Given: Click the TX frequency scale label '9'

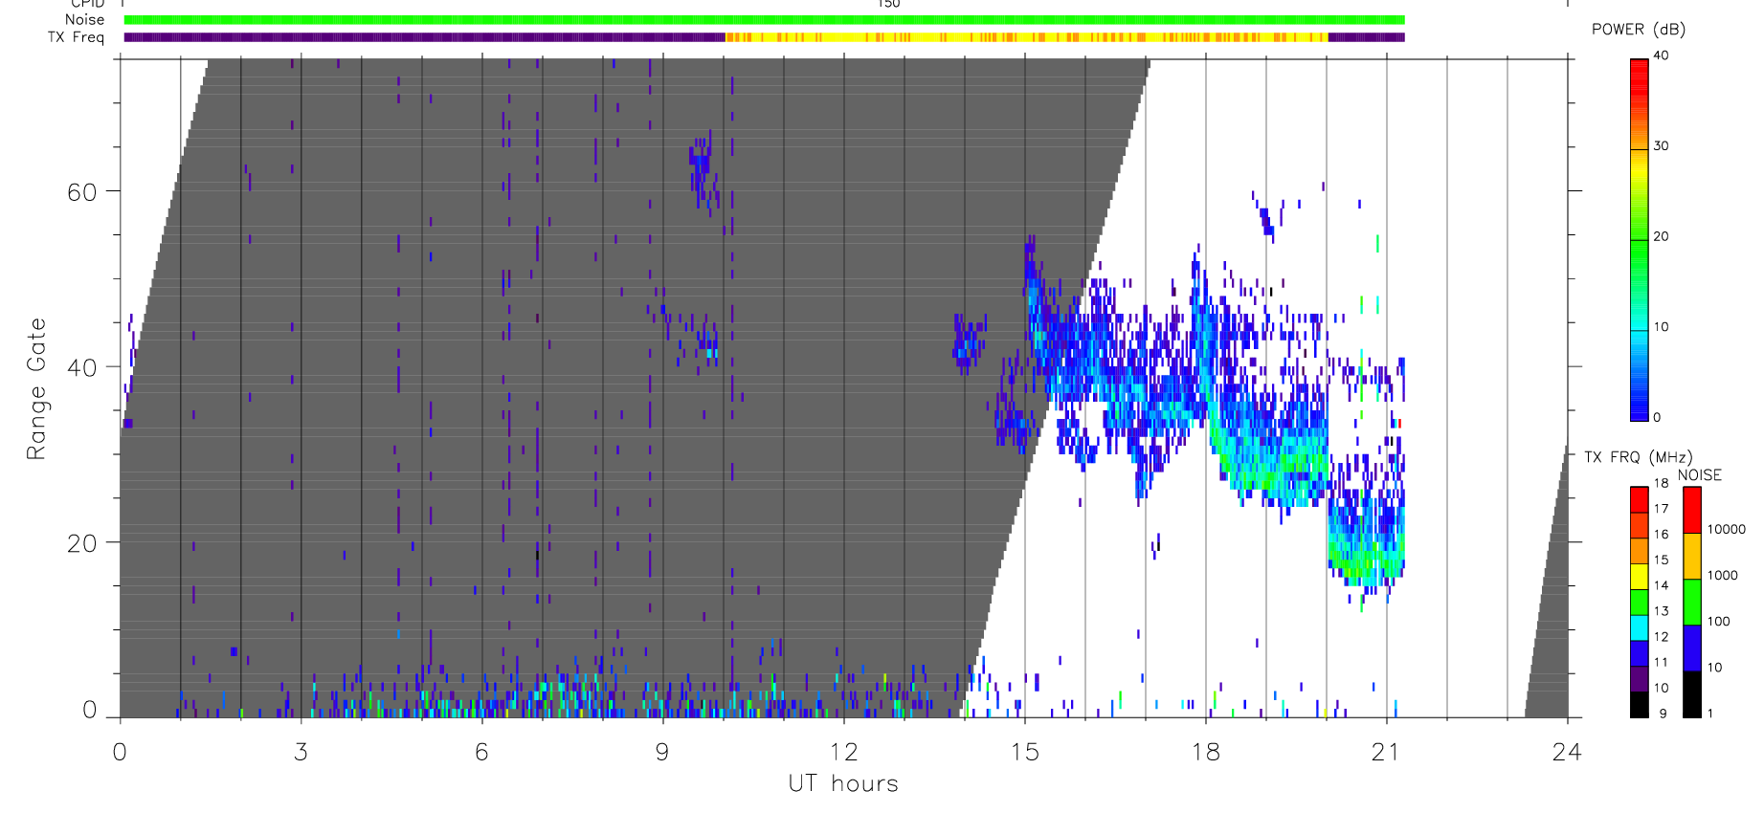Looking at the screenshot, I should (x=1663, y=714).
